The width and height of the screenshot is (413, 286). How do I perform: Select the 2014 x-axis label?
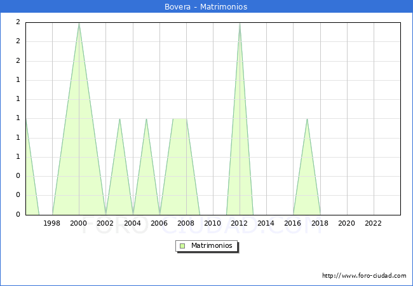pos(266,223)
